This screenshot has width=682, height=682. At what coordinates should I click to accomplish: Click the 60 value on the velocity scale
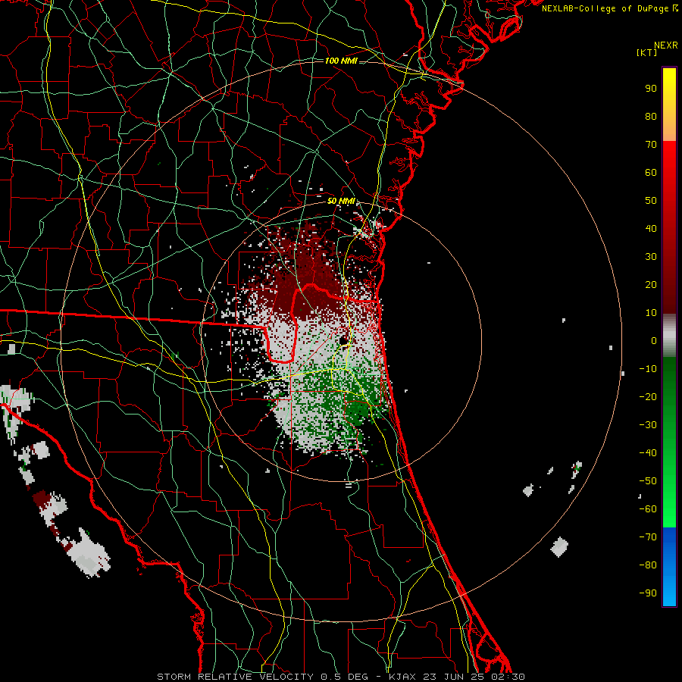(651, 172)
